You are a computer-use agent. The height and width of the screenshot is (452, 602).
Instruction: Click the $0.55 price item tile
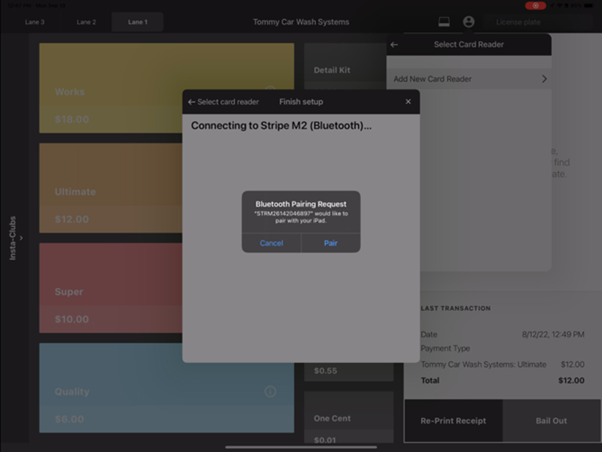point(348,372)
